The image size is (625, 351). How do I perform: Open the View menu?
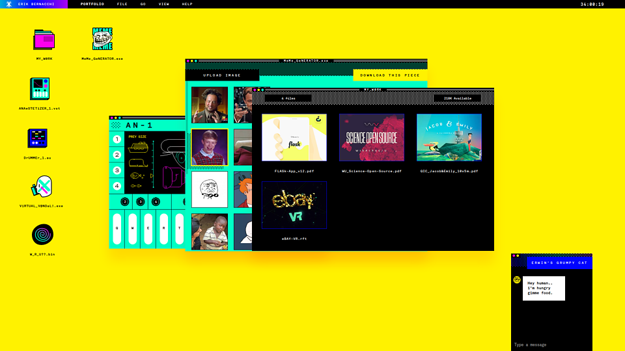(x=163, y=4)
